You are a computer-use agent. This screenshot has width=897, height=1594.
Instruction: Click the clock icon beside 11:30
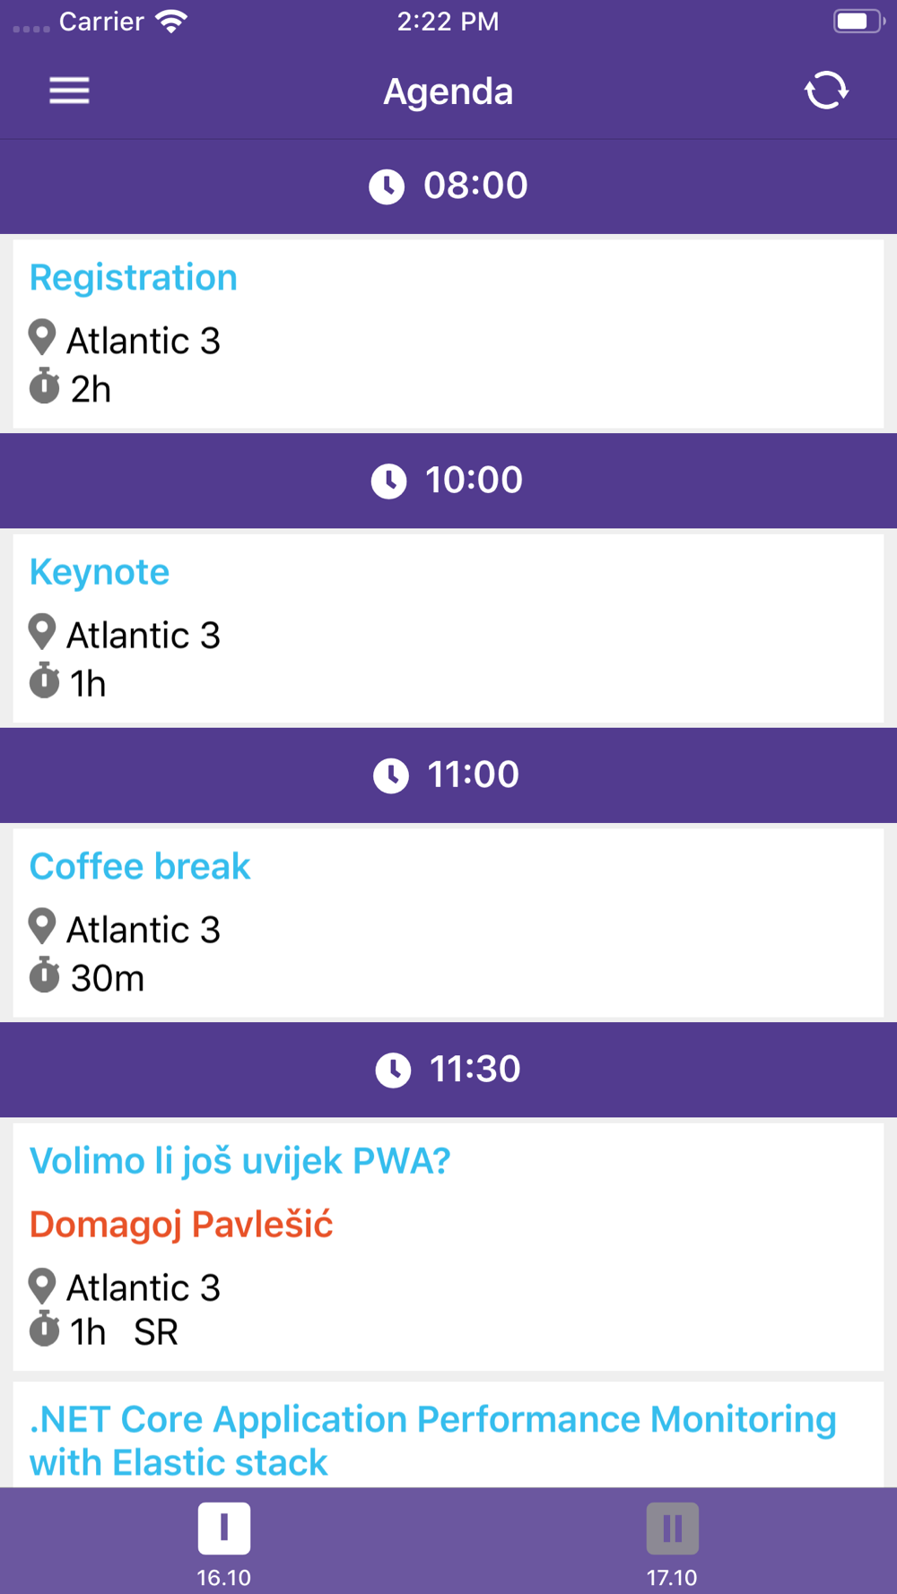point(393,1070)
